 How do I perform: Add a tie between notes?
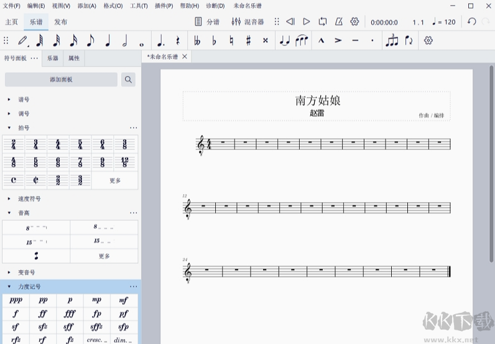click(285, 40)
